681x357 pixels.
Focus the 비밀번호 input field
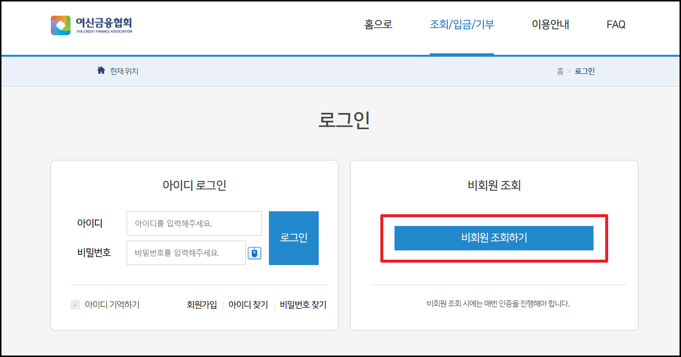(x=186, y=252)
